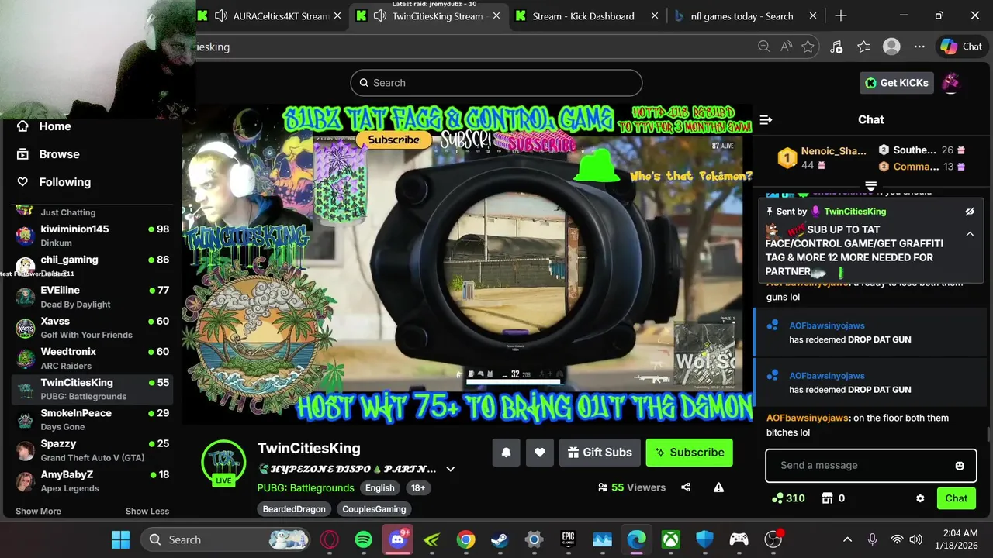Click the green Subscribe button
993x558 pixels.
coord(690,453)
